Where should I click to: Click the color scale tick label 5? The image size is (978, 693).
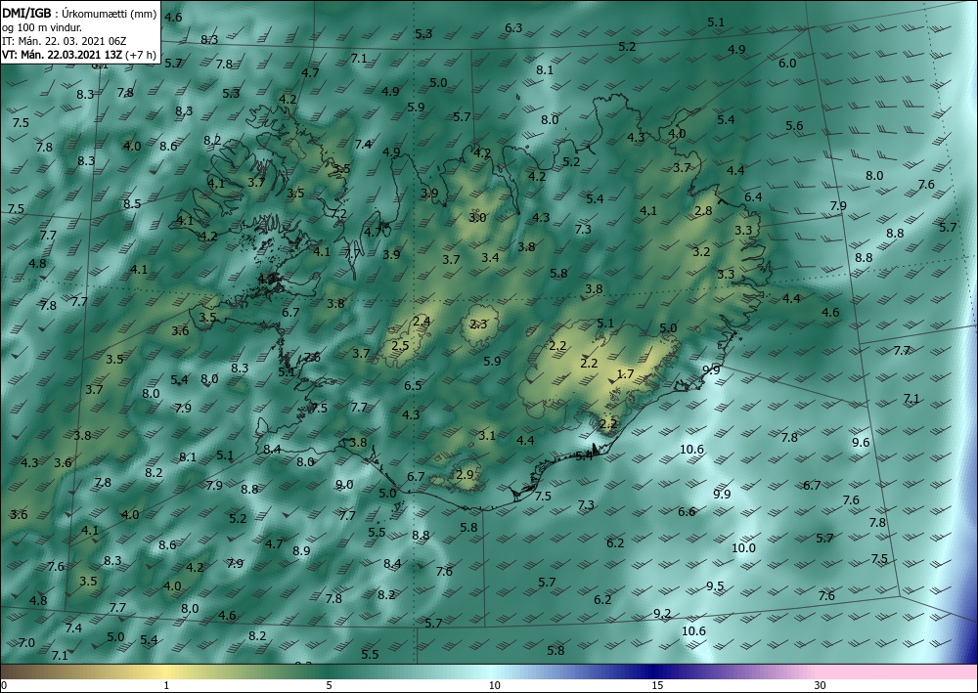click(329, 686)
